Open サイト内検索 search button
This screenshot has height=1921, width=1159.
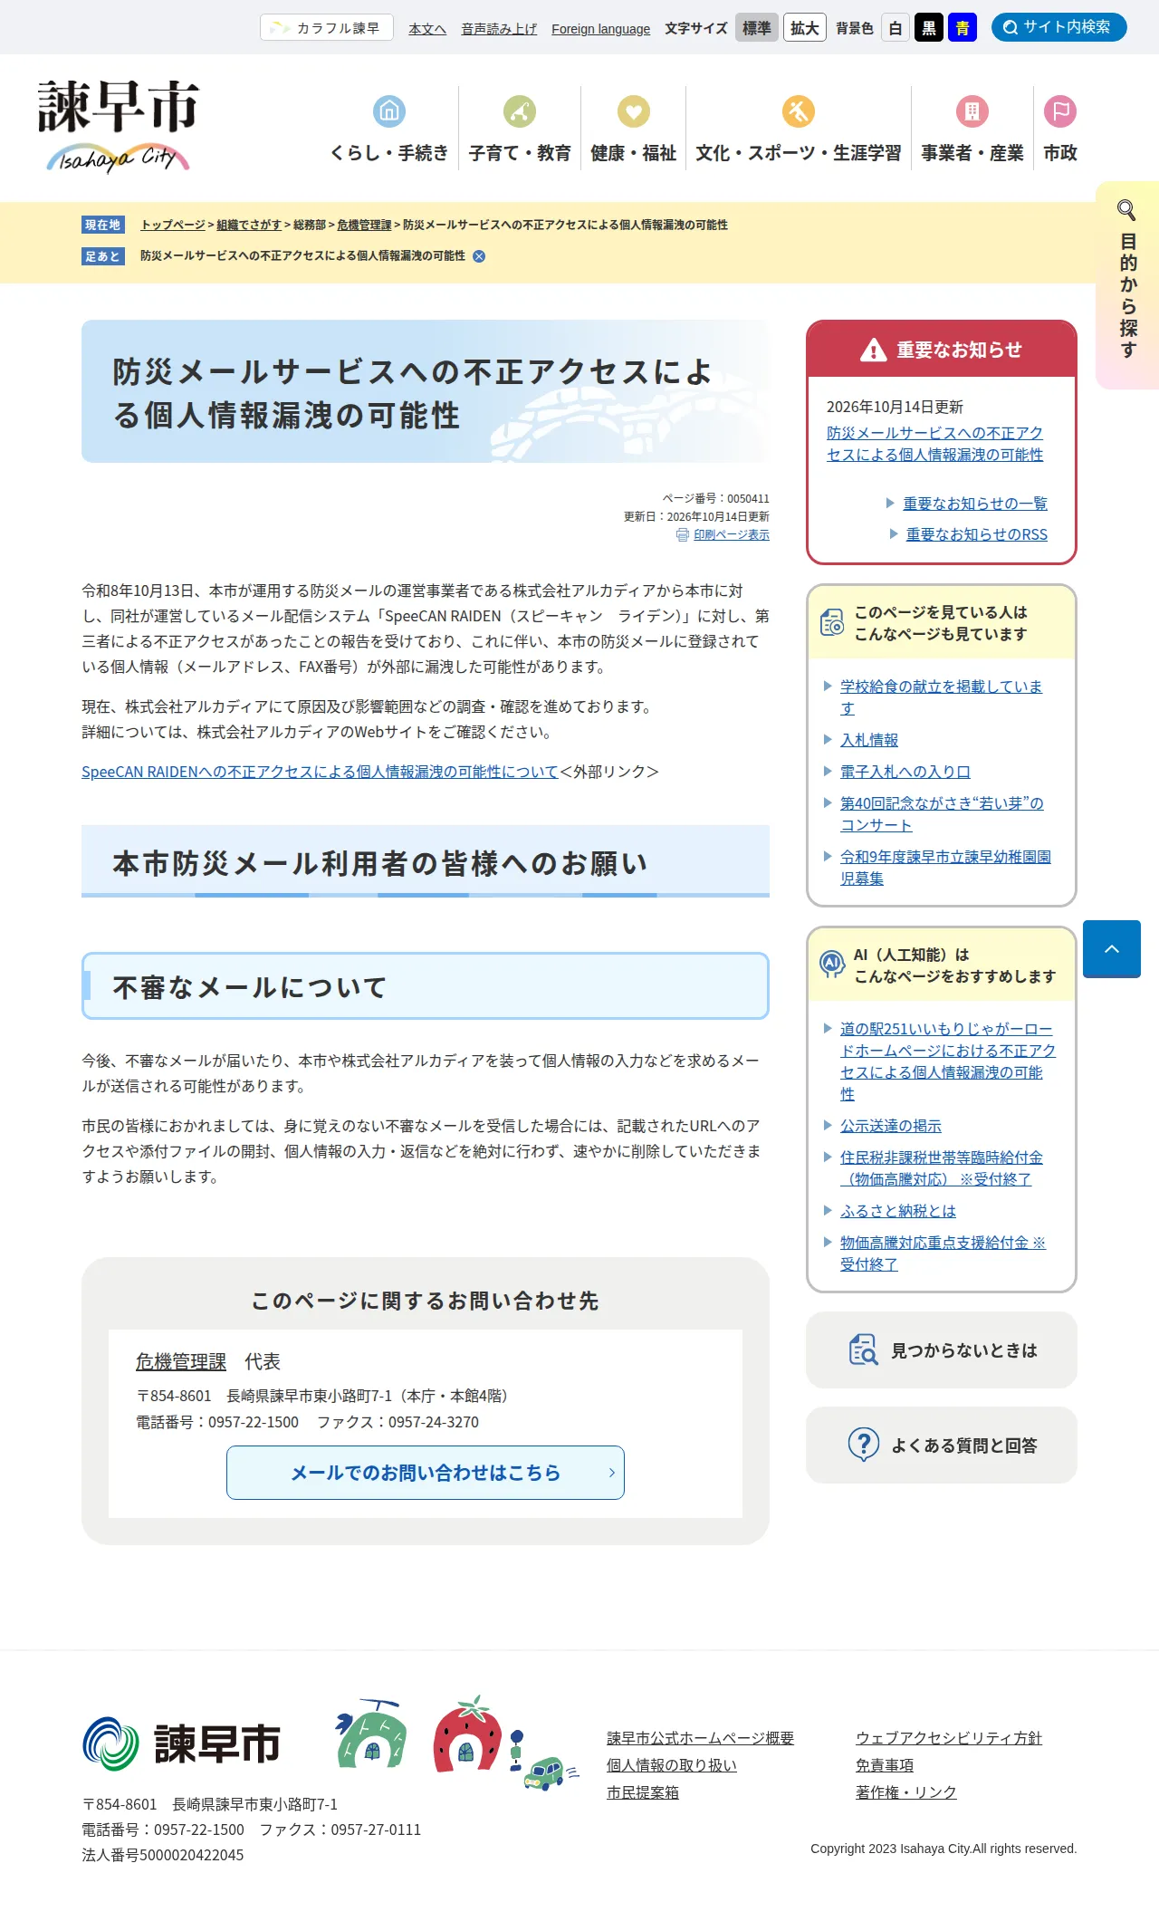coord(1059,27)
